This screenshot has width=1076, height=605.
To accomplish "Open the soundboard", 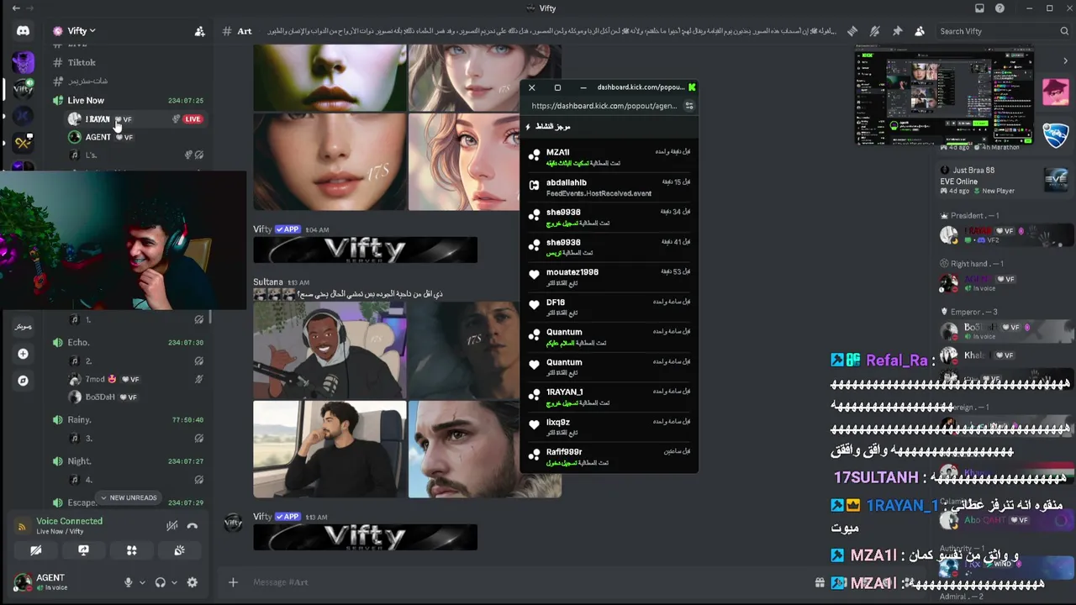I will point(179,550).
